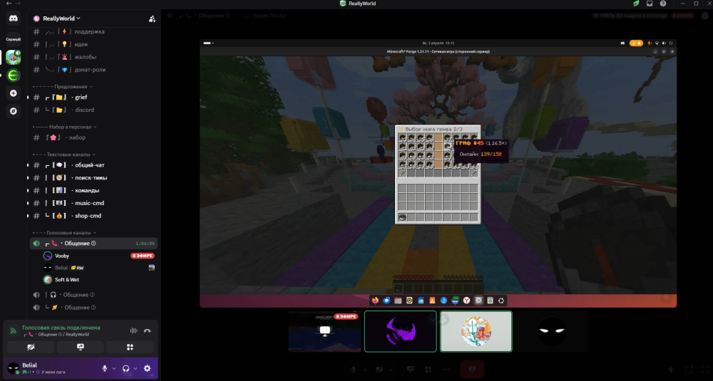Toggle microphone in bottom call controls

click(354, 370)
